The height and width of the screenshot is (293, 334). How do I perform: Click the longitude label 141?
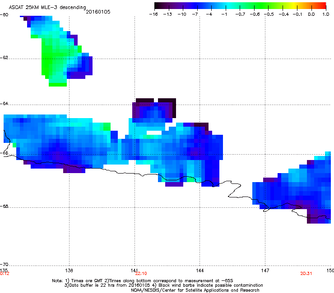pos(134,270)
